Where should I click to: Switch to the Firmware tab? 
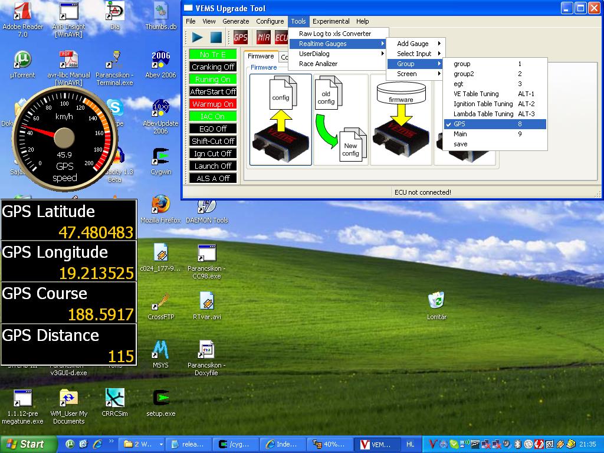pyautogui.click(x=261, y=56)
